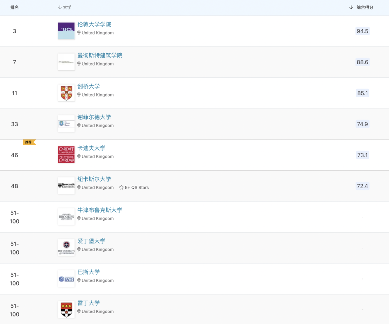The image size is (389, 324).
Task: Click the 72.4 score badge
Action: point(362,186)
